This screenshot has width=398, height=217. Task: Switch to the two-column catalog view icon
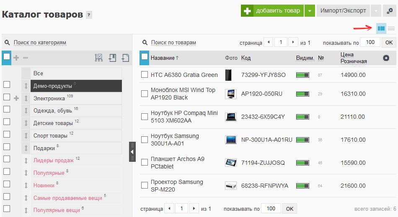click(381, 28)
